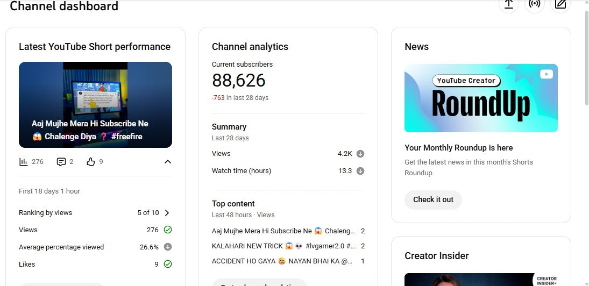Viewport: 589px width, 286px height.
Task: Open the Create post pencil icon
Action: 560,4
